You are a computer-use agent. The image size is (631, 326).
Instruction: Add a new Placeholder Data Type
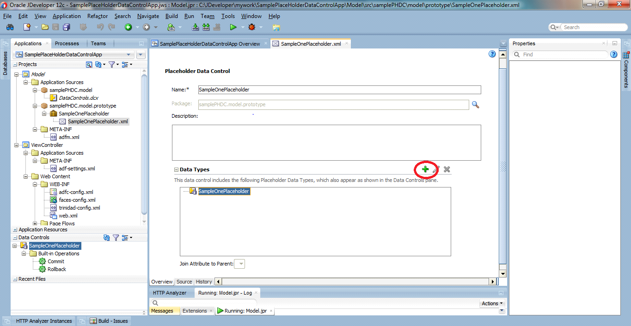coord(425,169)
